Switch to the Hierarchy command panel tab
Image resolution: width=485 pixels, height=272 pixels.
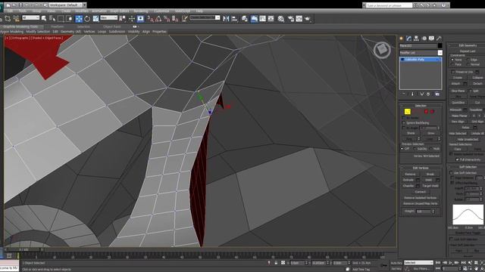pos(416,39)
